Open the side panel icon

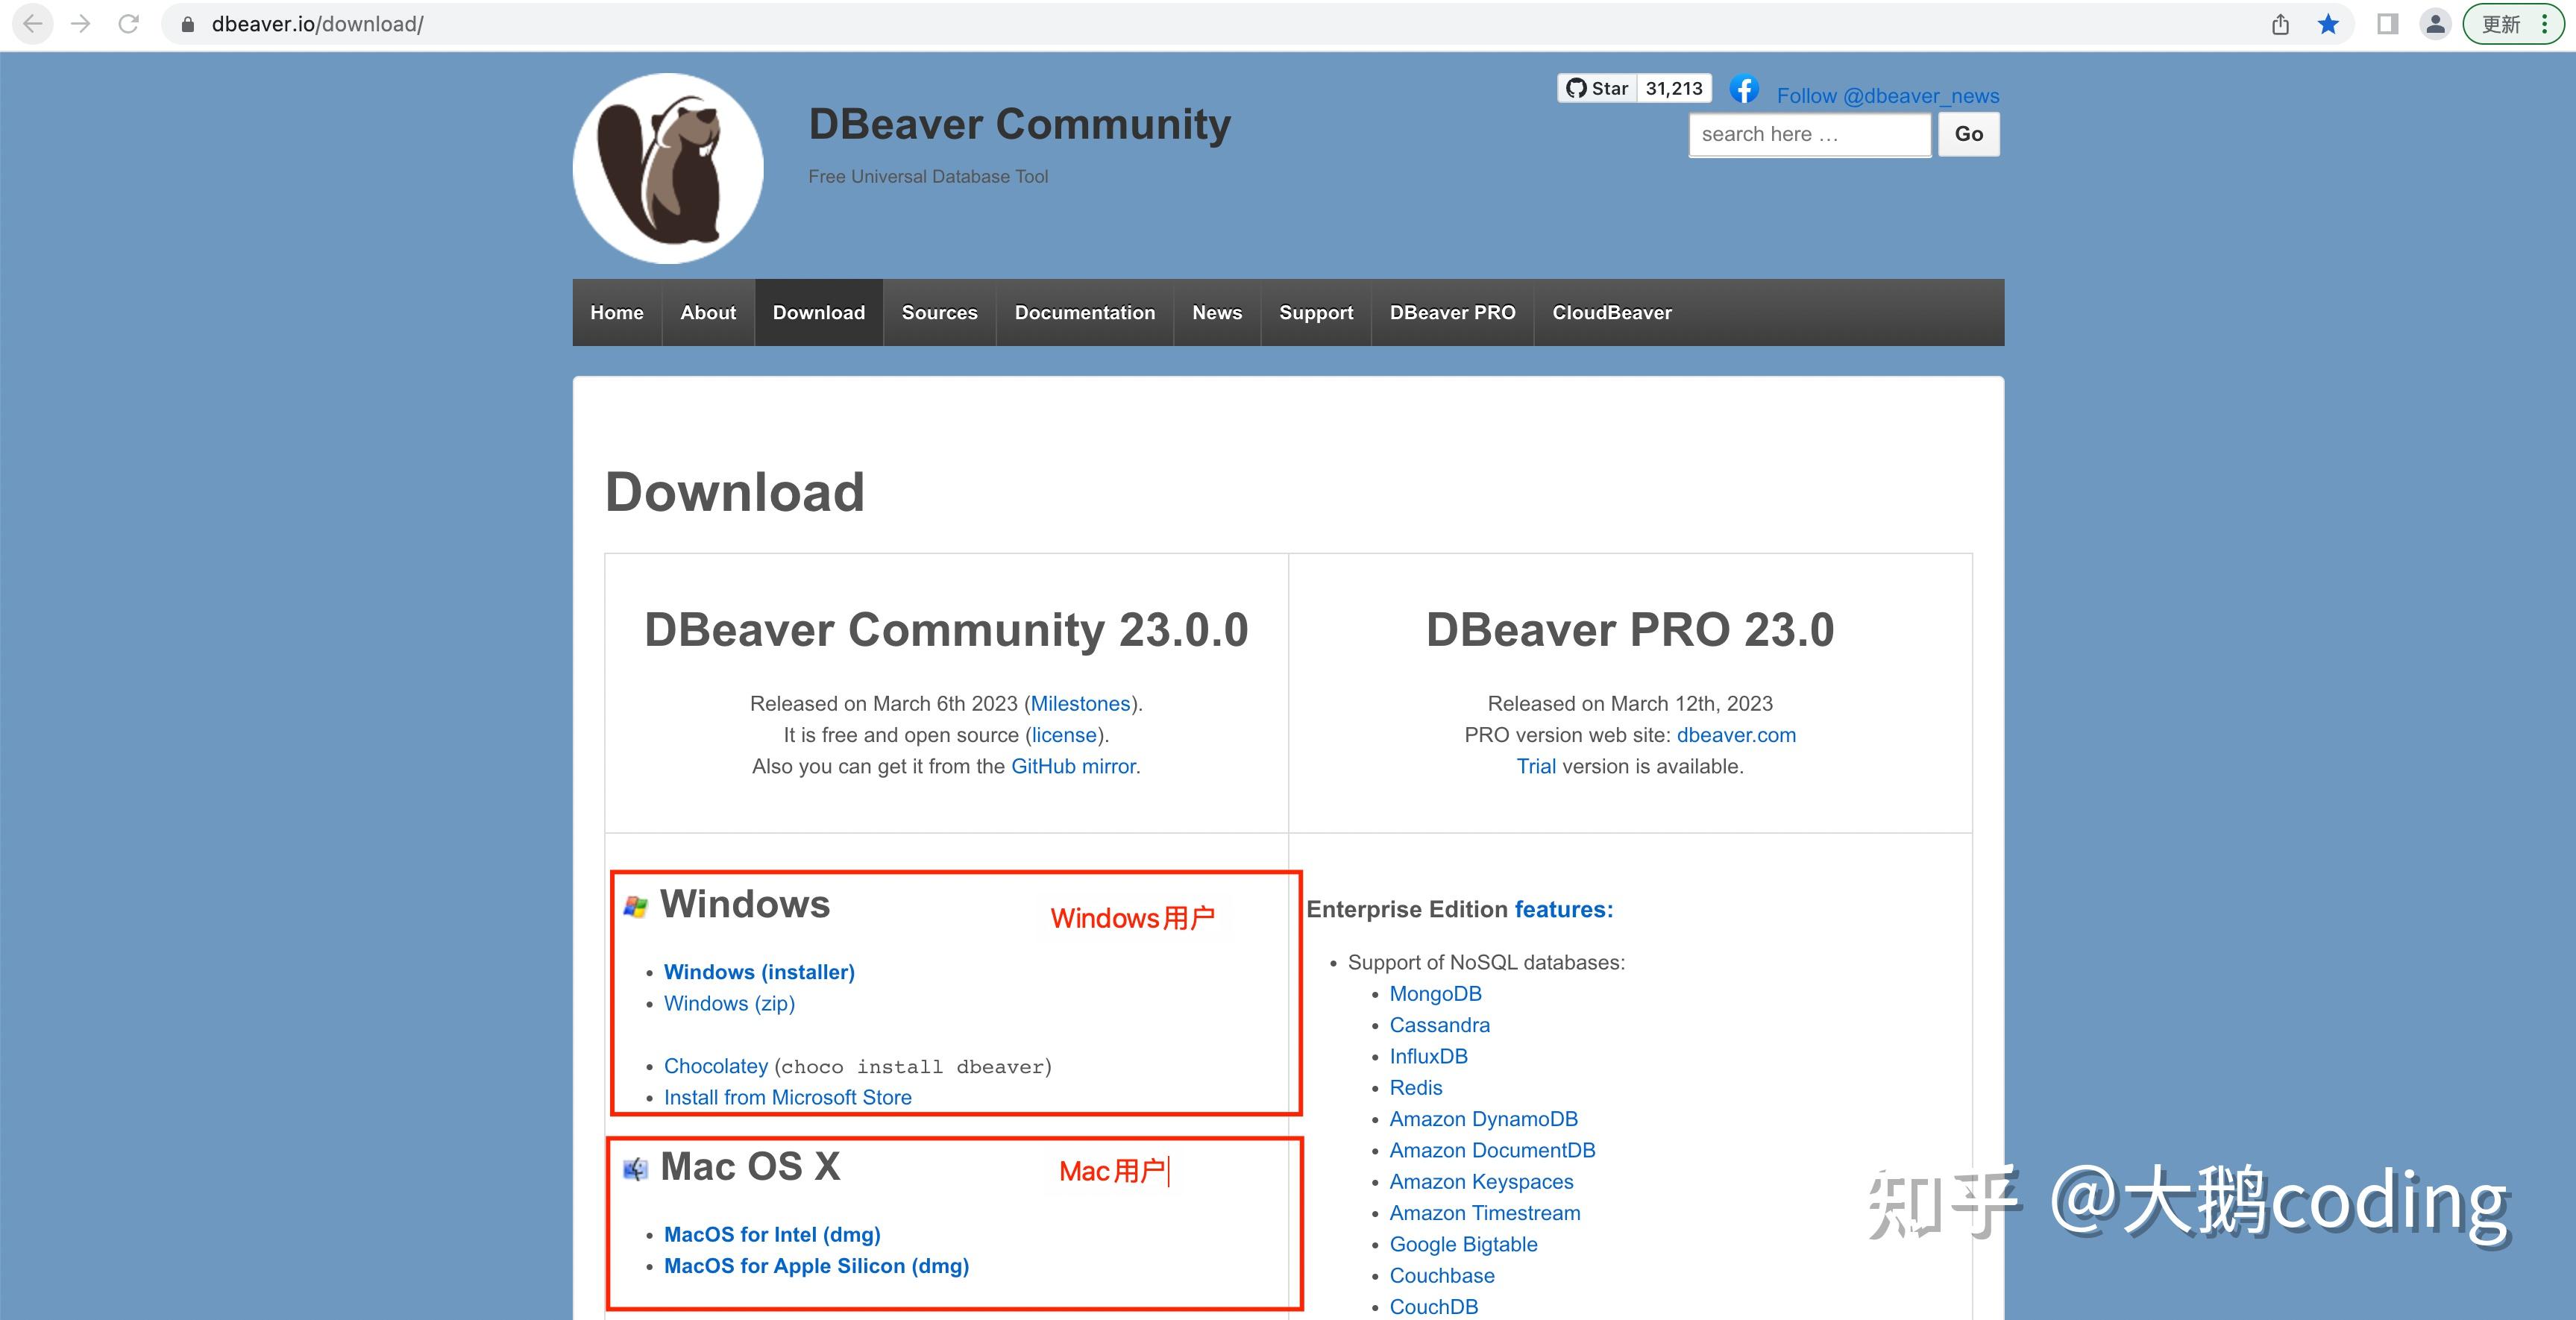pyautogui.click(x=2387, y=24)
